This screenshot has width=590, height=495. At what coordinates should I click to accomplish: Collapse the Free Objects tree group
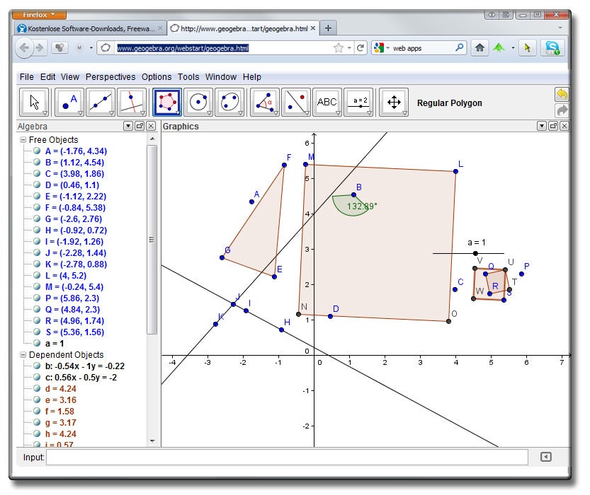[23, 140]
